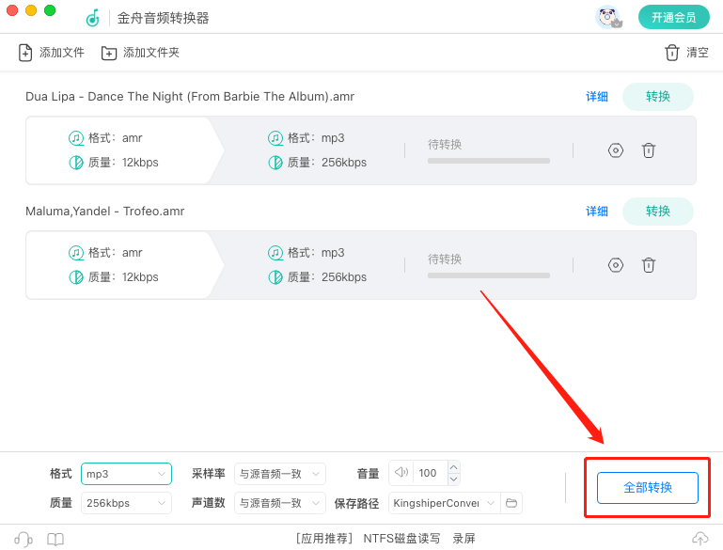
Task: Click the 添加文件 add file label
Action: click(x=62, y=53)
